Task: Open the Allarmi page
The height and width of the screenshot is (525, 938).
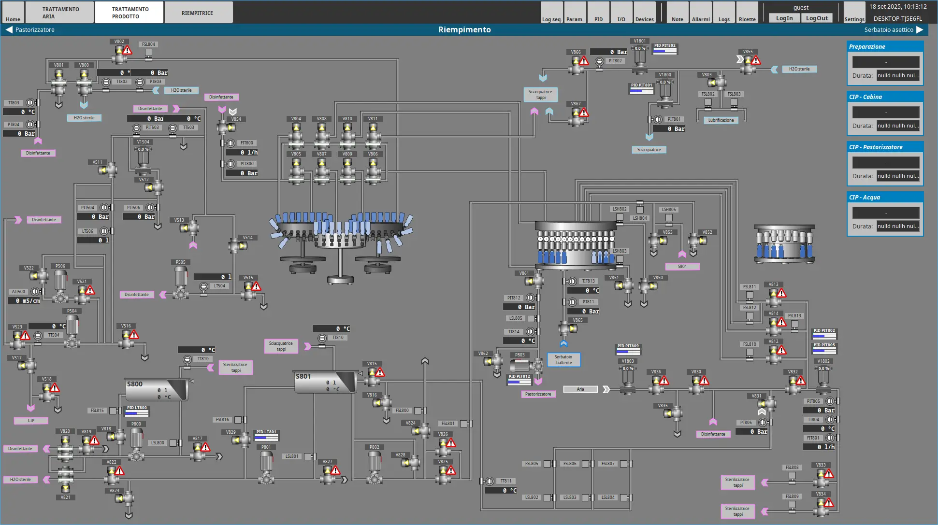Action: pos(701,13)
